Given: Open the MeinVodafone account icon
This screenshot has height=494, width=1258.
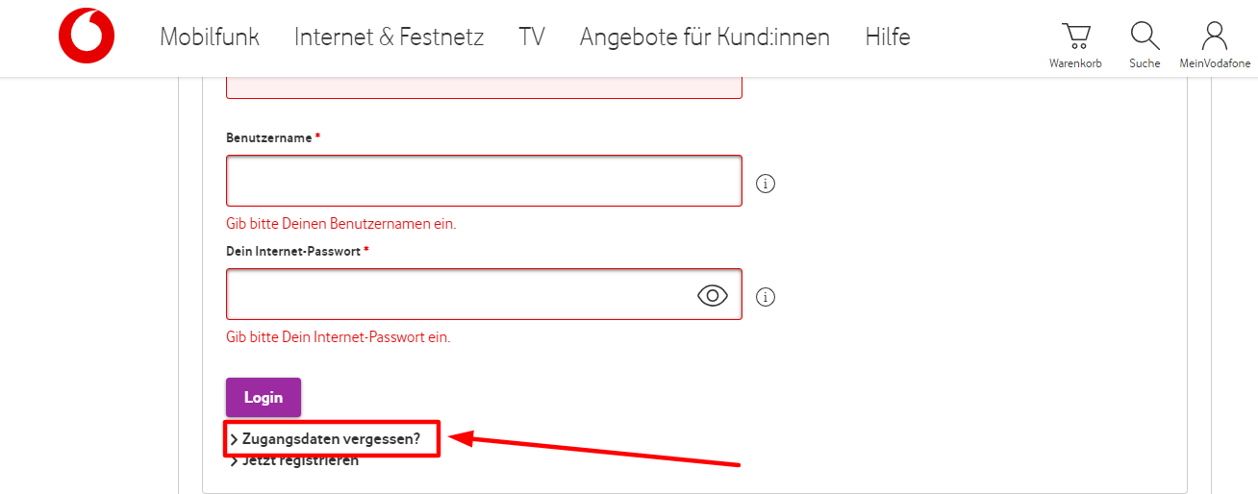Looking at the screenshot, I should pyautogui.click(x=1215, y=40).
